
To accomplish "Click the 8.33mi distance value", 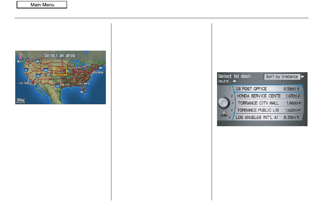I will pos(289,117).
